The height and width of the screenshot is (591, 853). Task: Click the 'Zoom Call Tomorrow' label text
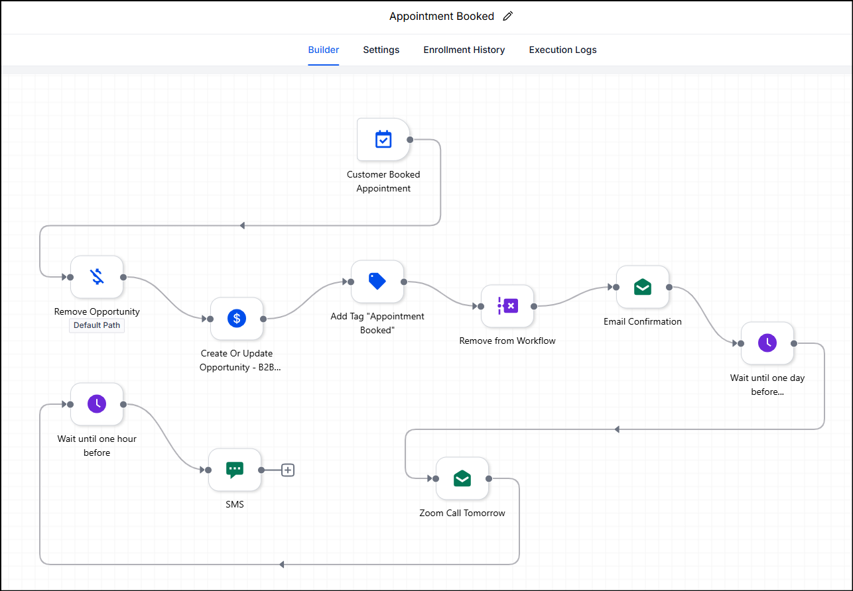462,513
